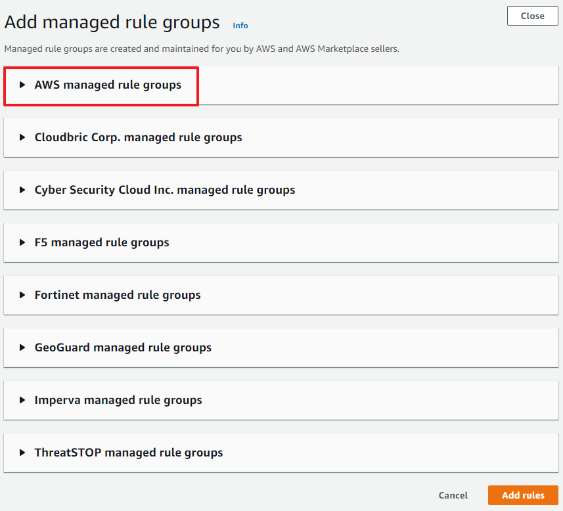Expand Cyber Security Cloud Inc. arrow

(22, 190)
